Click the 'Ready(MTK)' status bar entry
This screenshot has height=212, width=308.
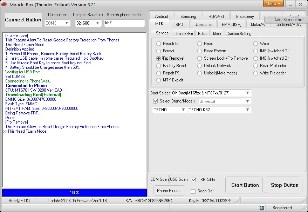click(x=19, y=201)
